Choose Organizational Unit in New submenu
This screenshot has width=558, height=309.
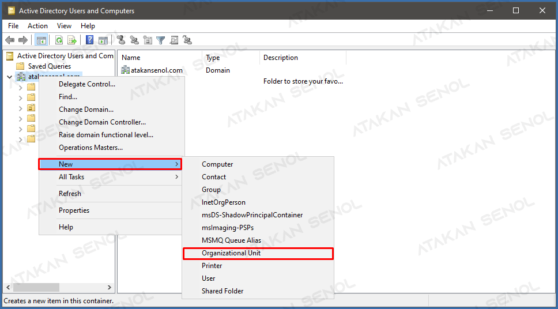pyautogui.click(x=258, y=253)
